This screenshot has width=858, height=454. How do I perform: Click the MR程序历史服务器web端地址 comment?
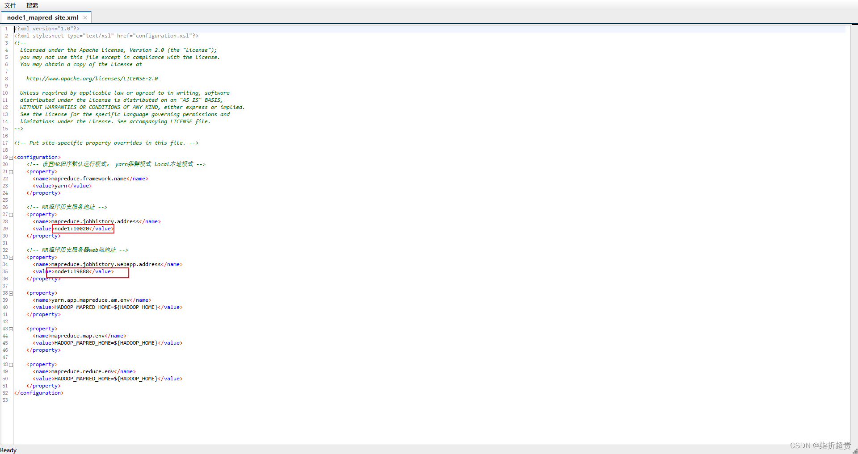[x=77, y=250]
